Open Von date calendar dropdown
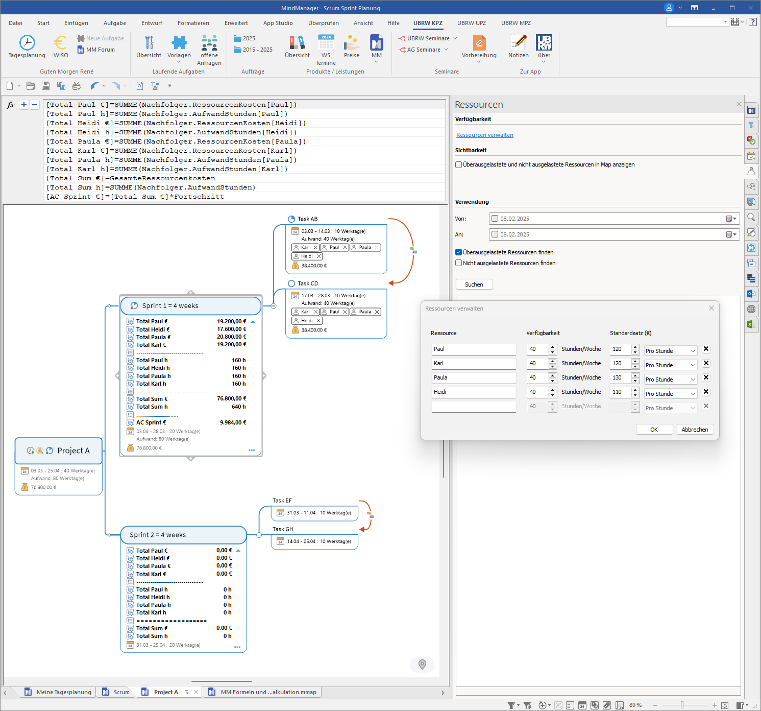Viewport: 761px width, 711px height. point(731,219)
